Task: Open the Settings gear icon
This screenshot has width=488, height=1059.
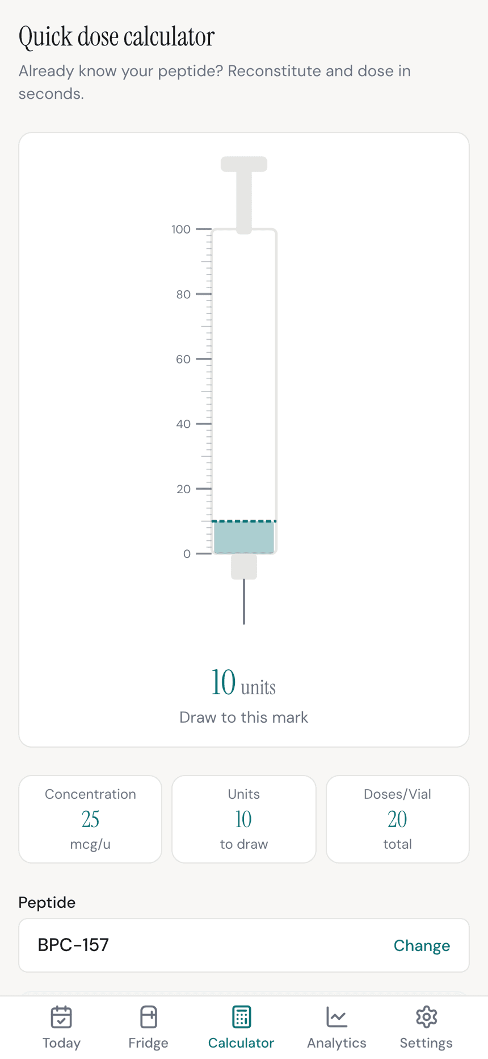Action: 426,1017
